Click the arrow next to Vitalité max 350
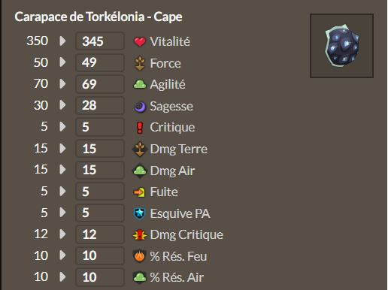The image size is (388, 290). pos(62,41)
